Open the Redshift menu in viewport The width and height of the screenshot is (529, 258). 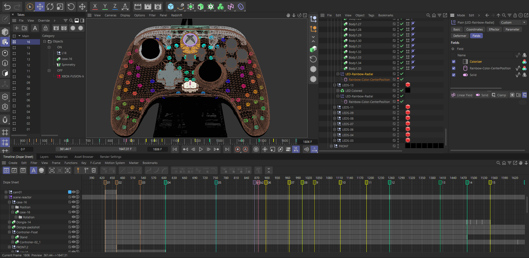(177, 15)
